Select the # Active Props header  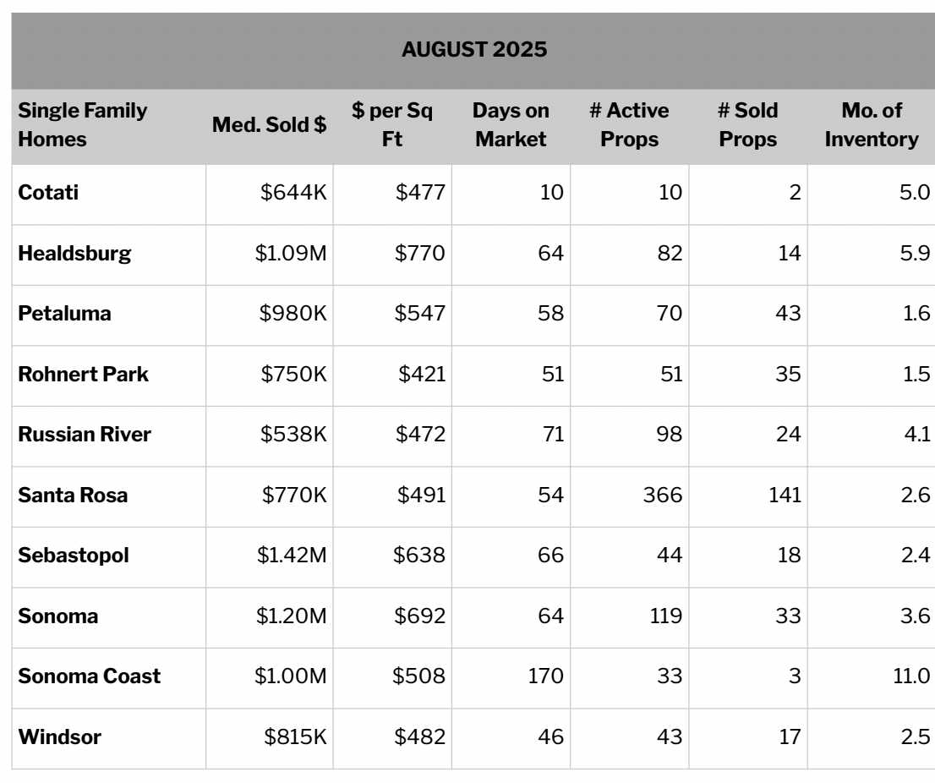tap(629, 125)
